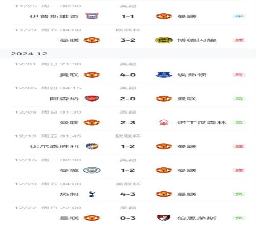Screen dimensions: 256x225
Task: Click the 平 draw badge
Action: coord(239,16)
